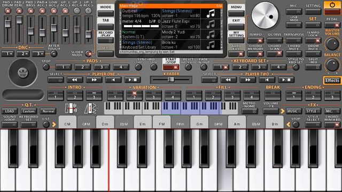Adjust the Master Volume knob
342x192 pixels.
tap(332, 44)
